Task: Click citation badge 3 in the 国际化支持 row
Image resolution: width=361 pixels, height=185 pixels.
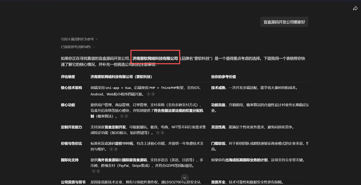Action: pos(98,171)
